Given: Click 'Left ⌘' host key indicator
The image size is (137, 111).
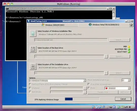Looking at the screenshot, I should tap(127, 107).
